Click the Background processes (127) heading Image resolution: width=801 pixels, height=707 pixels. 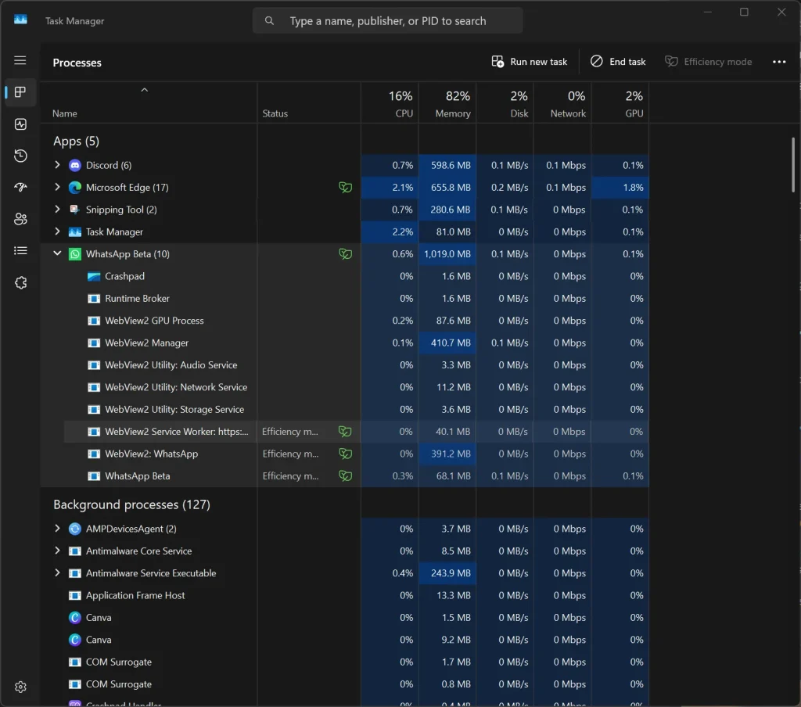pos(131,504)
